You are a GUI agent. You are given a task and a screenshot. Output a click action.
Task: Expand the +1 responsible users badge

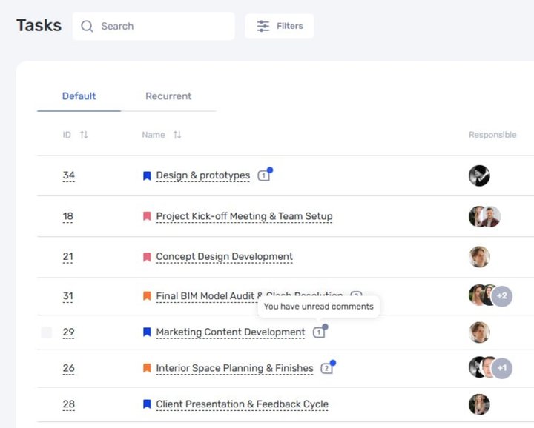[502, 368]
